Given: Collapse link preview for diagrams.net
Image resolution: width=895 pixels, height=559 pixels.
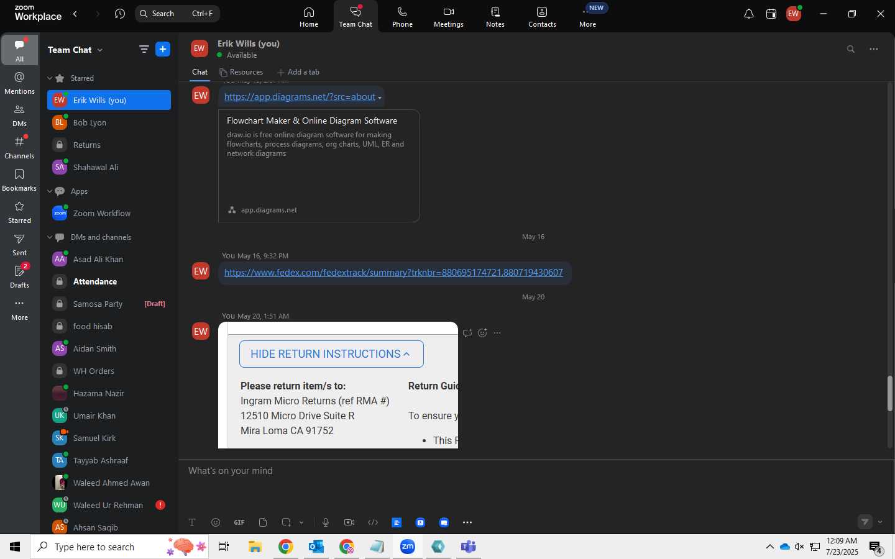Looking at the screenshot, I should point(380,98).
